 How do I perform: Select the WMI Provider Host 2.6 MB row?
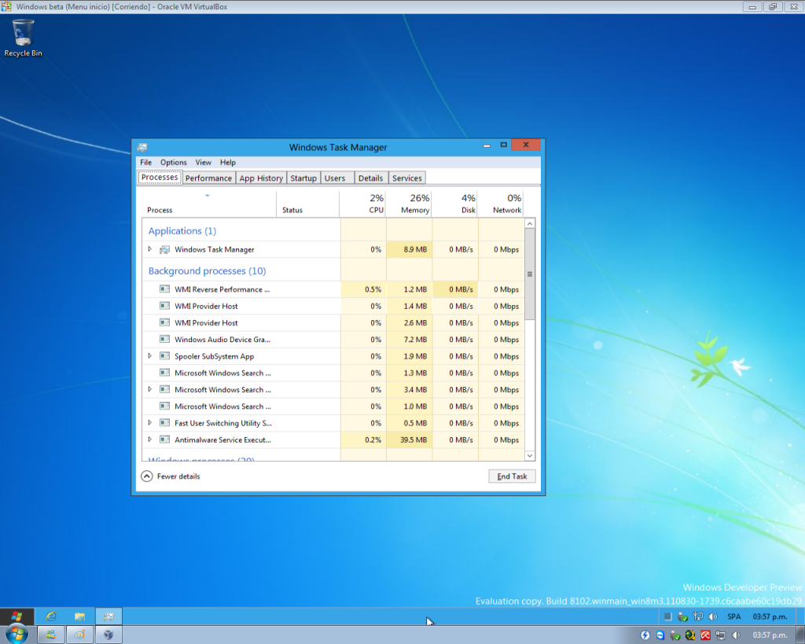coord(333,322)
